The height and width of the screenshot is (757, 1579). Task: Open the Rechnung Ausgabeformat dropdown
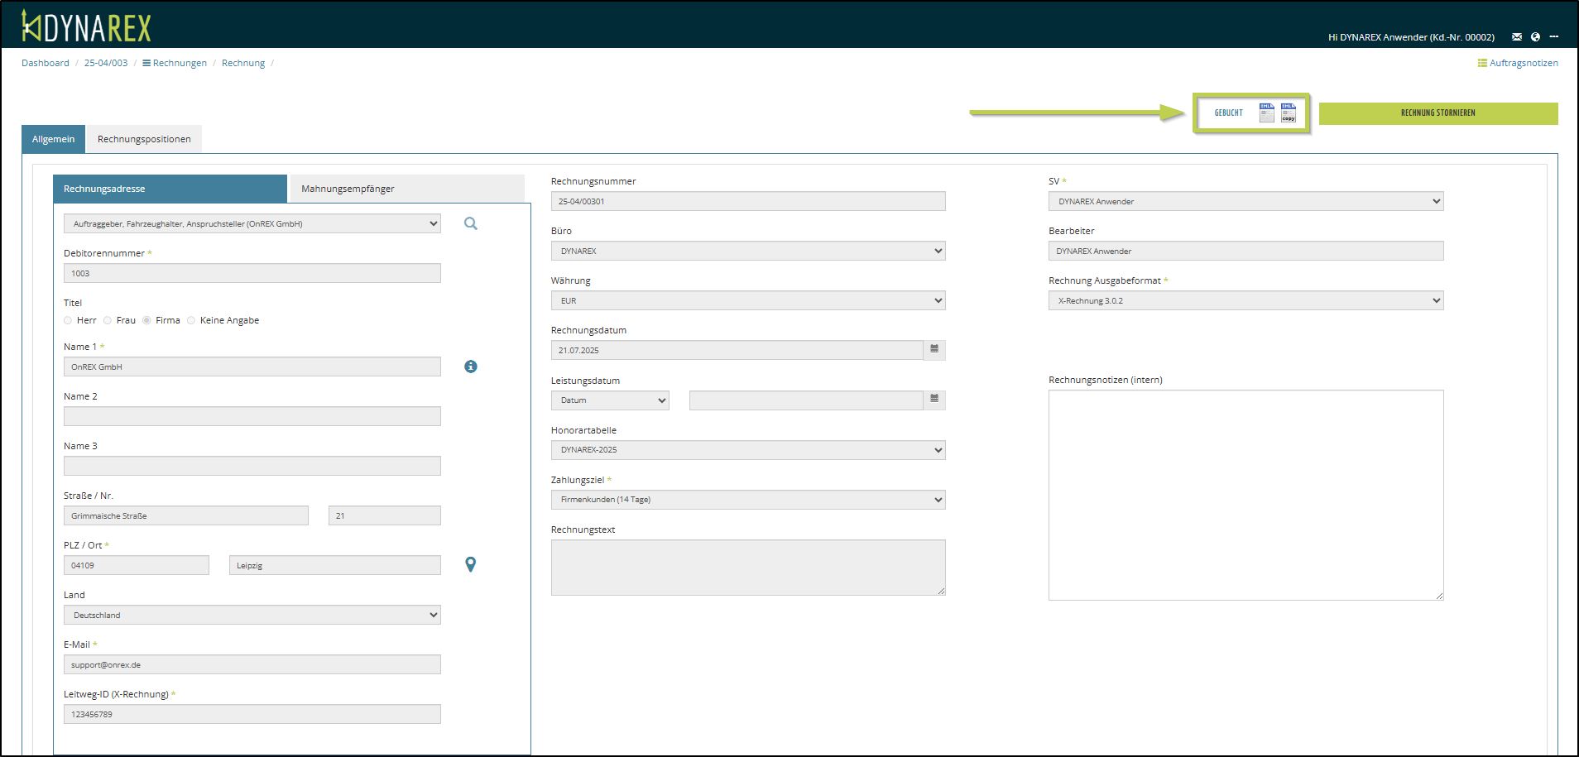[x=1245, y=301]
